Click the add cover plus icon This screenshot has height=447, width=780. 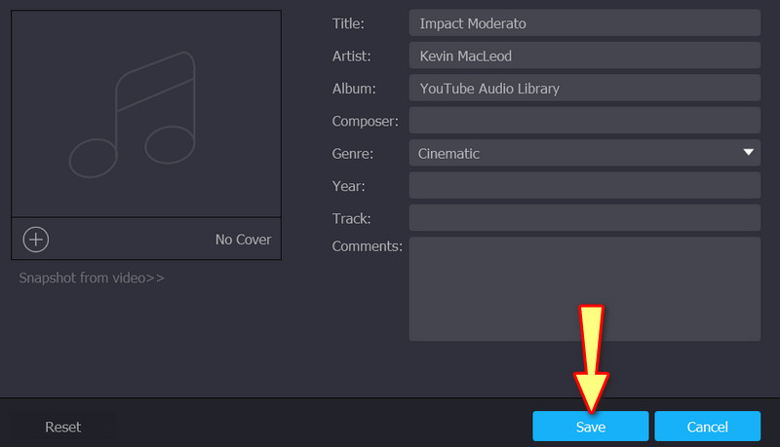(x=36, y=239)
